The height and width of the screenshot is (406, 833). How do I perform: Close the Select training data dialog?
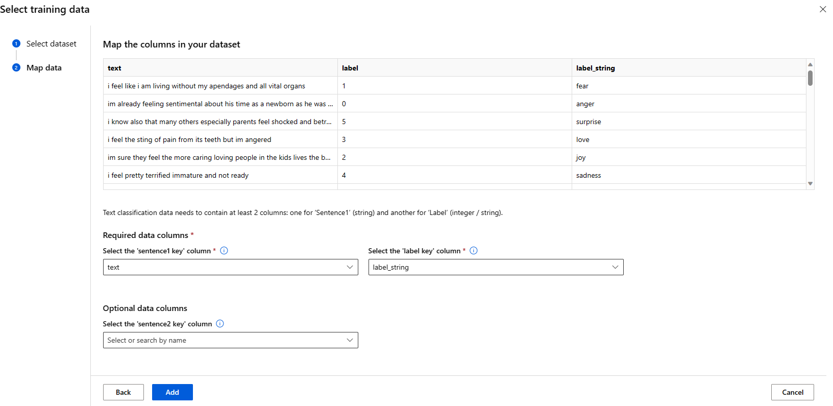[823, 9]
